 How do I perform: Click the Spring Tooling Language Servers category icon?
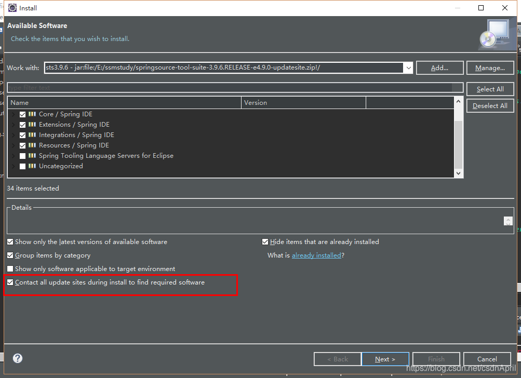(x=32, y=155)
